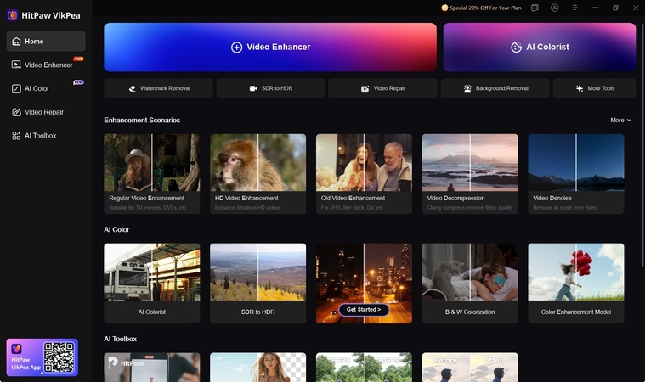Click the AI Color sidebar icon
Image resolution: width=645 pixels, height=382 pixels.
[16, 88]
